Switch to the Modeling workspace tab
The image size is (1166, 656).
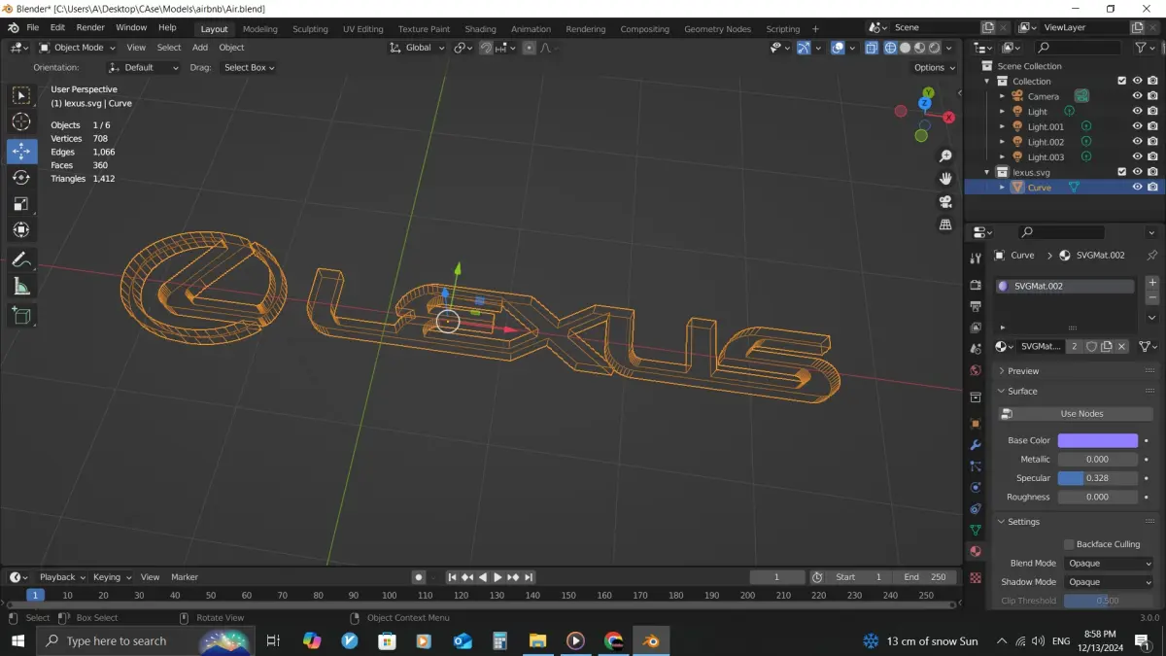259,29
